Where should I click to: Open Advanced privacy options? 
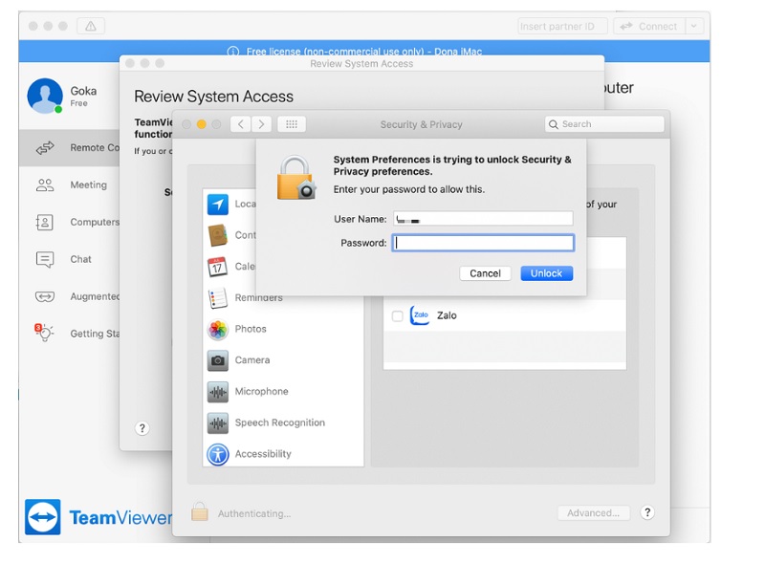tap(593, 512)
